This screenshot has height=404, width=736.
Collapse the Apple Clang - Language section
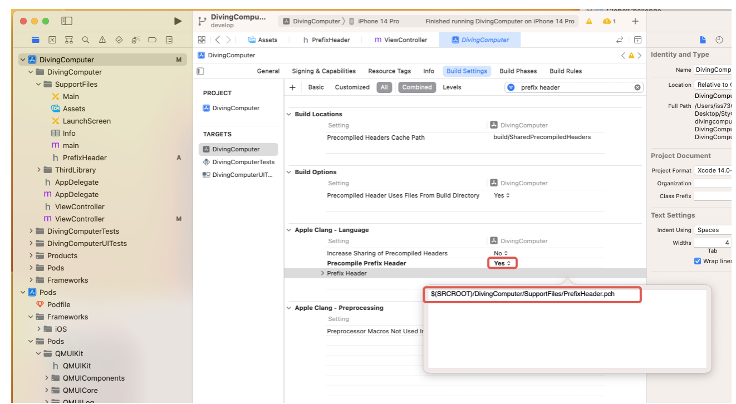[x=289, y=230]
